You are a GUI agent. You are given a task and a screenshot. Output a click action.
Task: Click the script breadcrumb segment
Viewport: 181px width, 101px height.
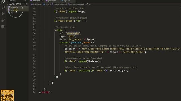pyautogui.click(x=47, y=4)
